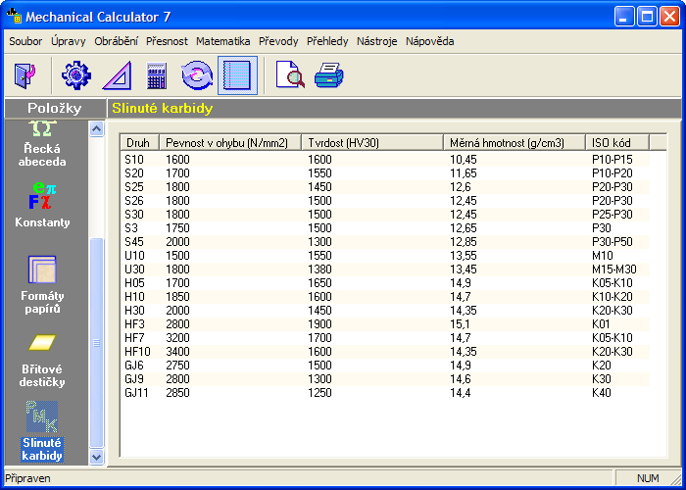Click density value 15,1

pos(461,324)
